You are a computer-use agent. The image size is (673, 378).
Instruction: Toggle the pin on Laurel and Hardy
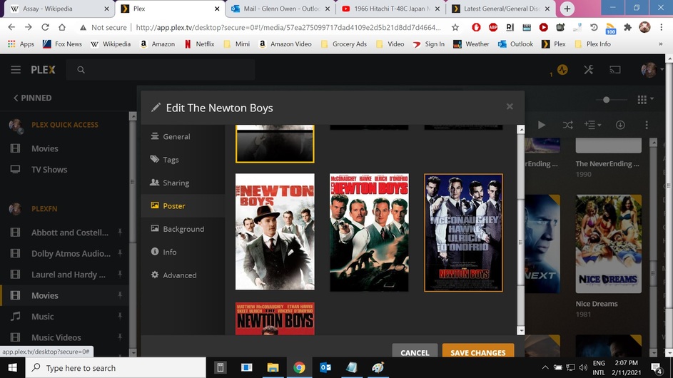[x=120, y=274]
